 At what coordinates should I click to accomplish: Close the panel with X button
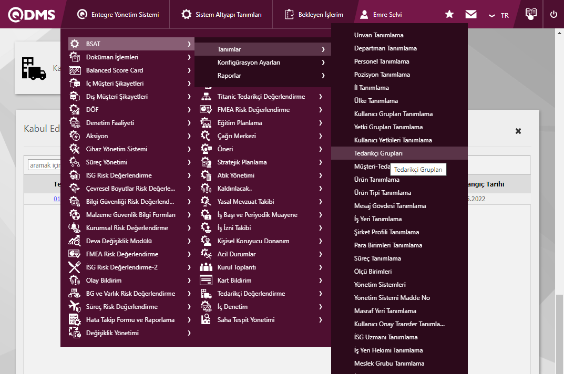click(518, 131)
